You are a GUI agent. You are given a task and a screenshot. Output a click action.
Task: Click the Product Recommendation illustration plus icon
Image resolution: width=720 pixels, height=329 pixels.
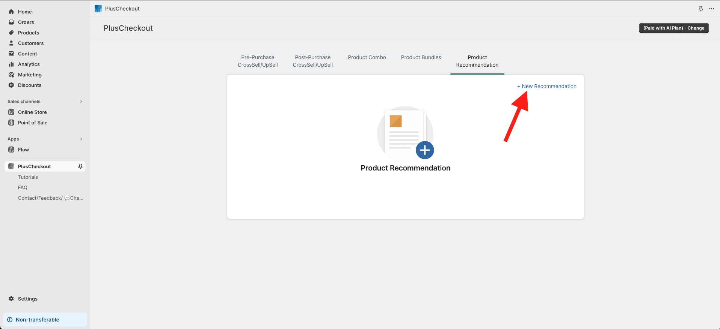[x=425, y=150]
